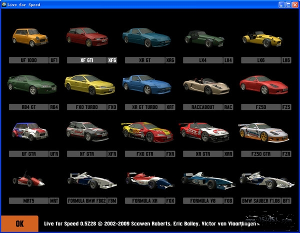Screen dimensions: 300x233
Task: Choose the teal XR GT car image
Action: 146,37
